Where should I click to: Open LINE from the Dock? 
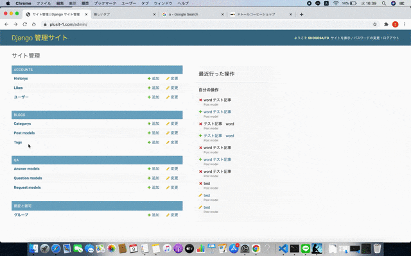tap(306, 248)
